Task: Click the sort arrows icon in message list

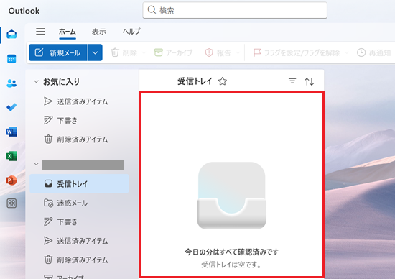Action: click(x=309, y=81)
